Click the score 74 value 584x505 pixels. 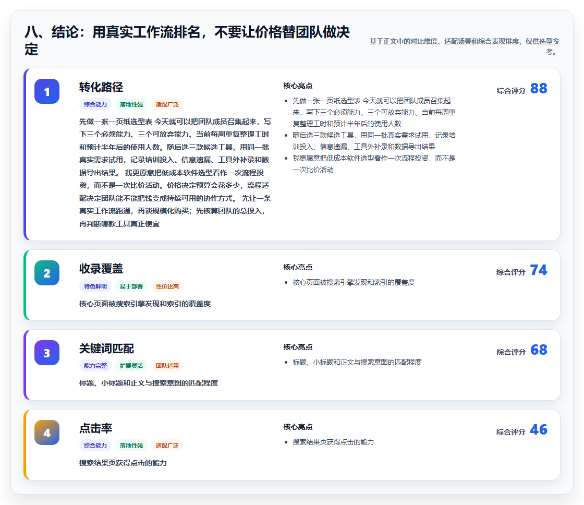(x=539, y=270)
